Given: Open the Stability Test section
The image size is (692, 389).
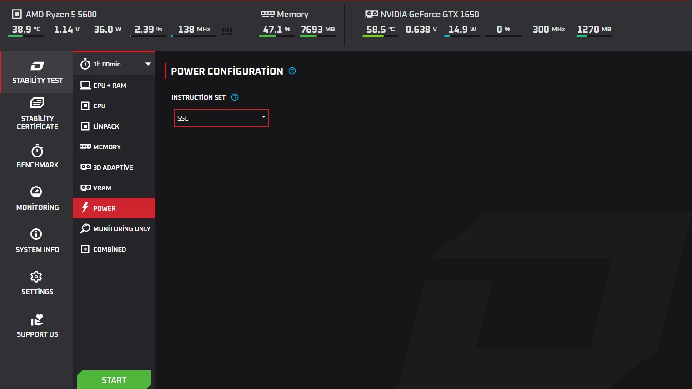Looking at the screenshot, I should 37,72.
